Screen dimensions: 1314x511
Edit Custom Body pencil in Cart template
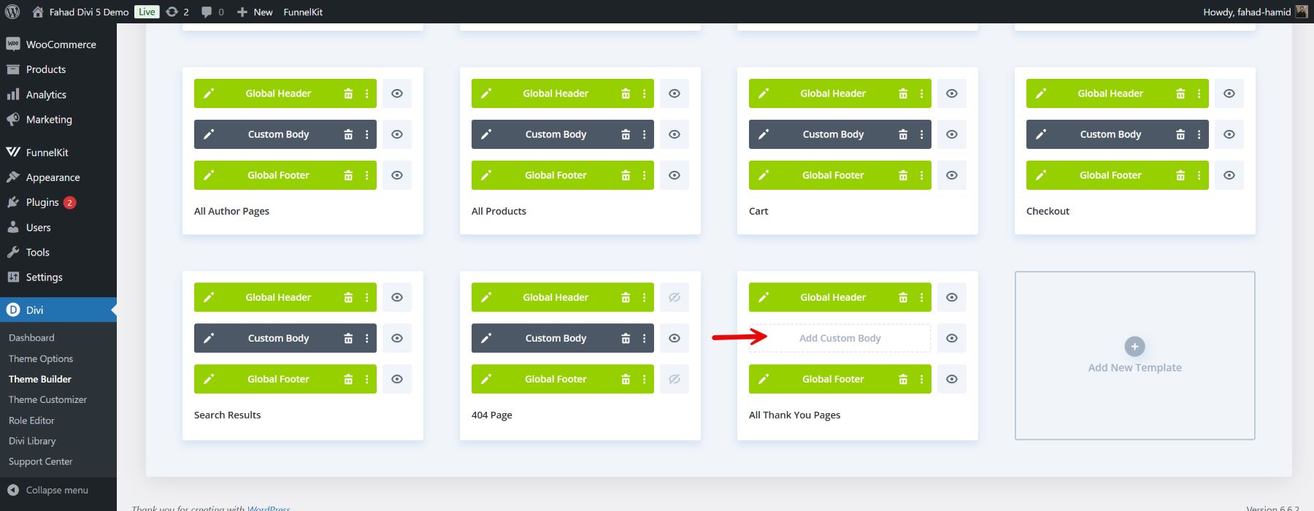tap(764, 134)
